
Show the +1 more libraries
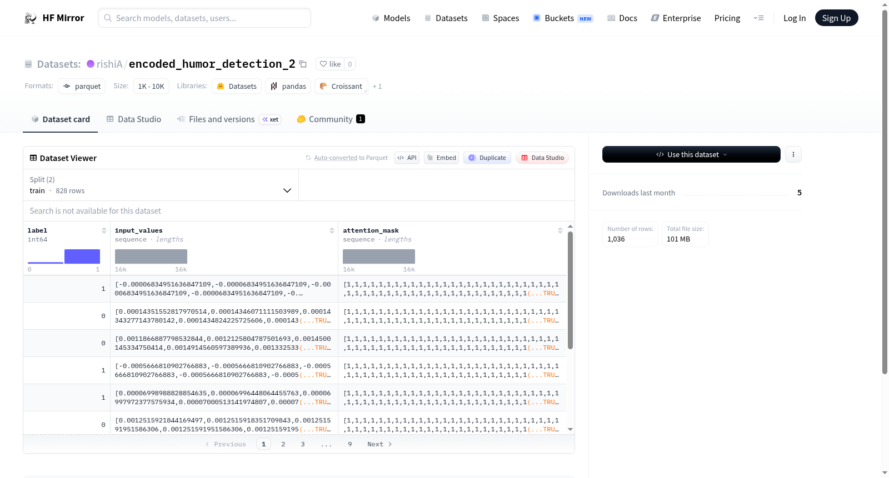(377, 86)
